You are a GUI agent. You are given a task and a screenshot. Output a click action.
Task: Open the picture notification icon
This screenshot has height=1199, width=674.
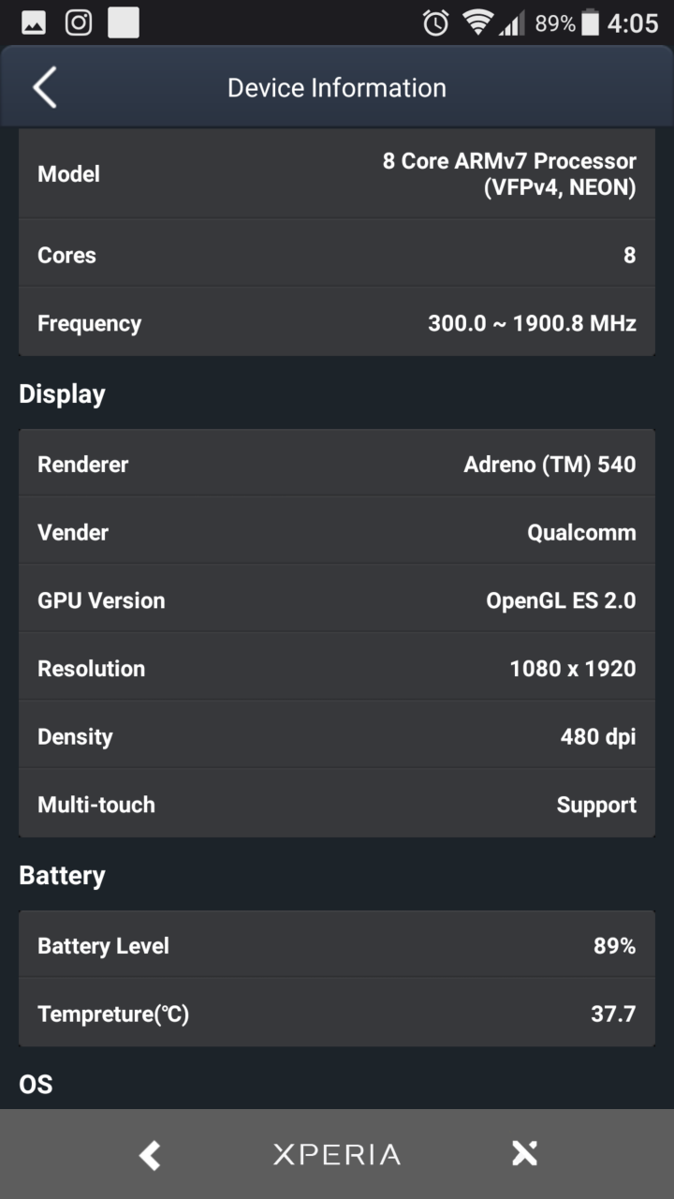click(x=34, y=22)
